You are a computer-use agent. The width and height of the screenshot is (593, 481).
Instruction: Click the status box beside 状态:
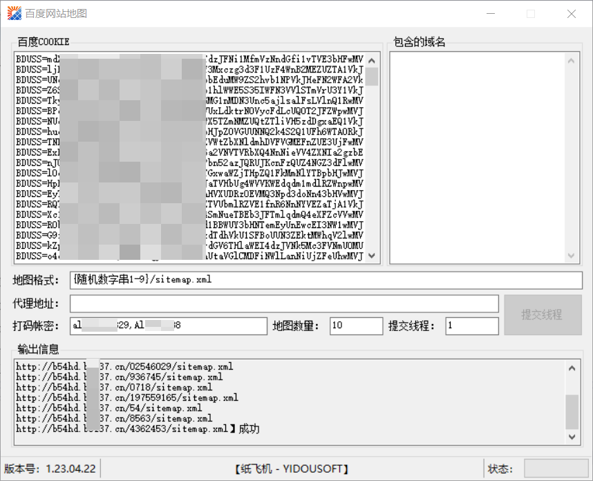click(x=556, y=469)
